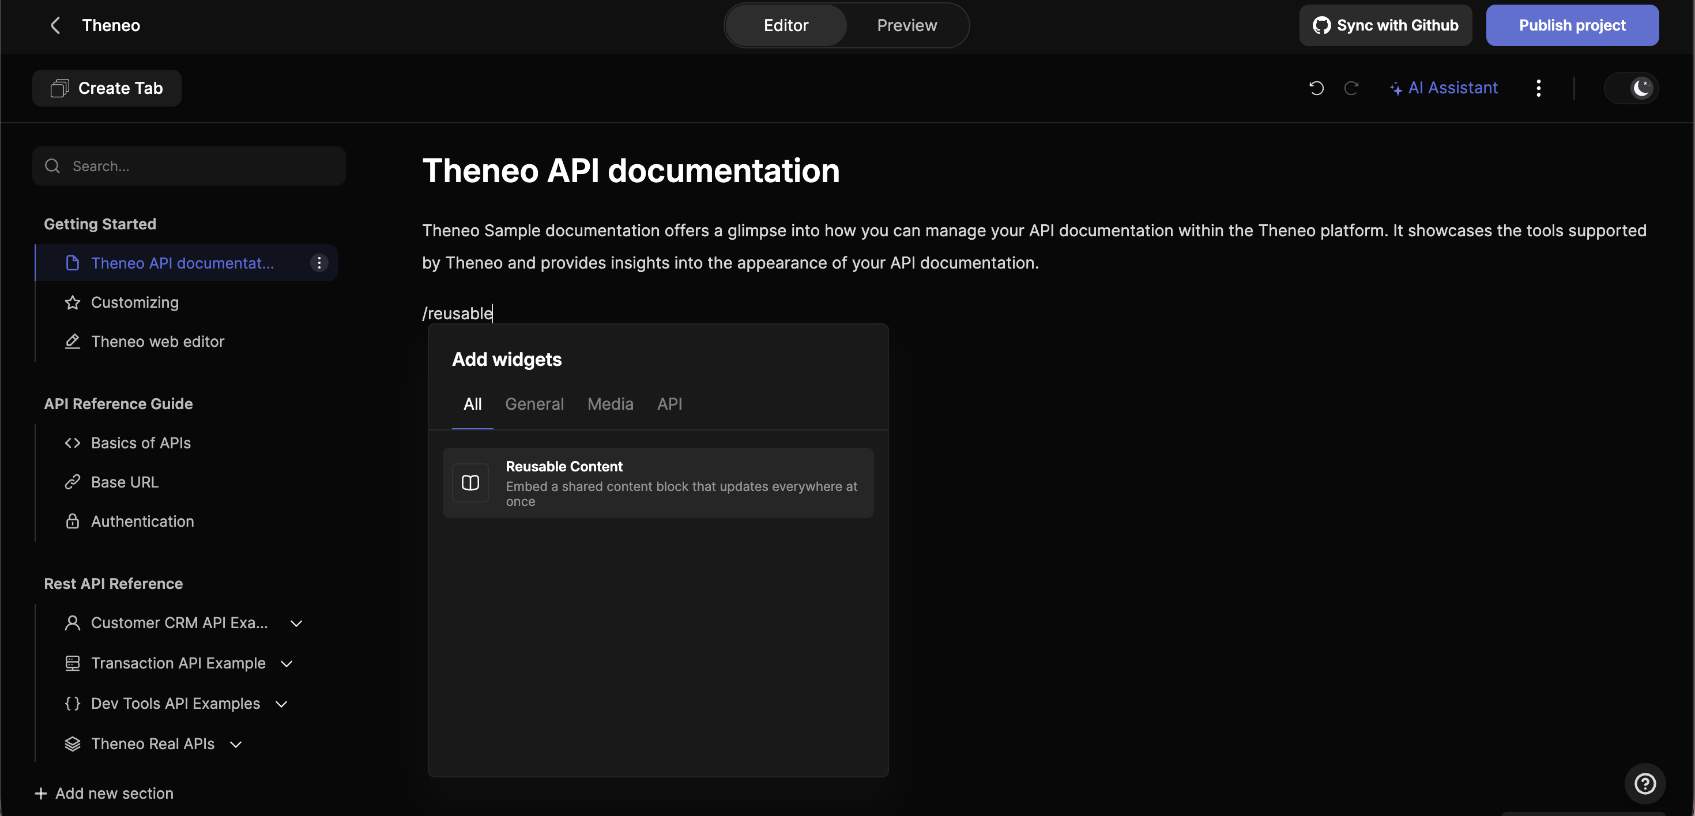
Task: Open the Base URL page
Action: 125,483
